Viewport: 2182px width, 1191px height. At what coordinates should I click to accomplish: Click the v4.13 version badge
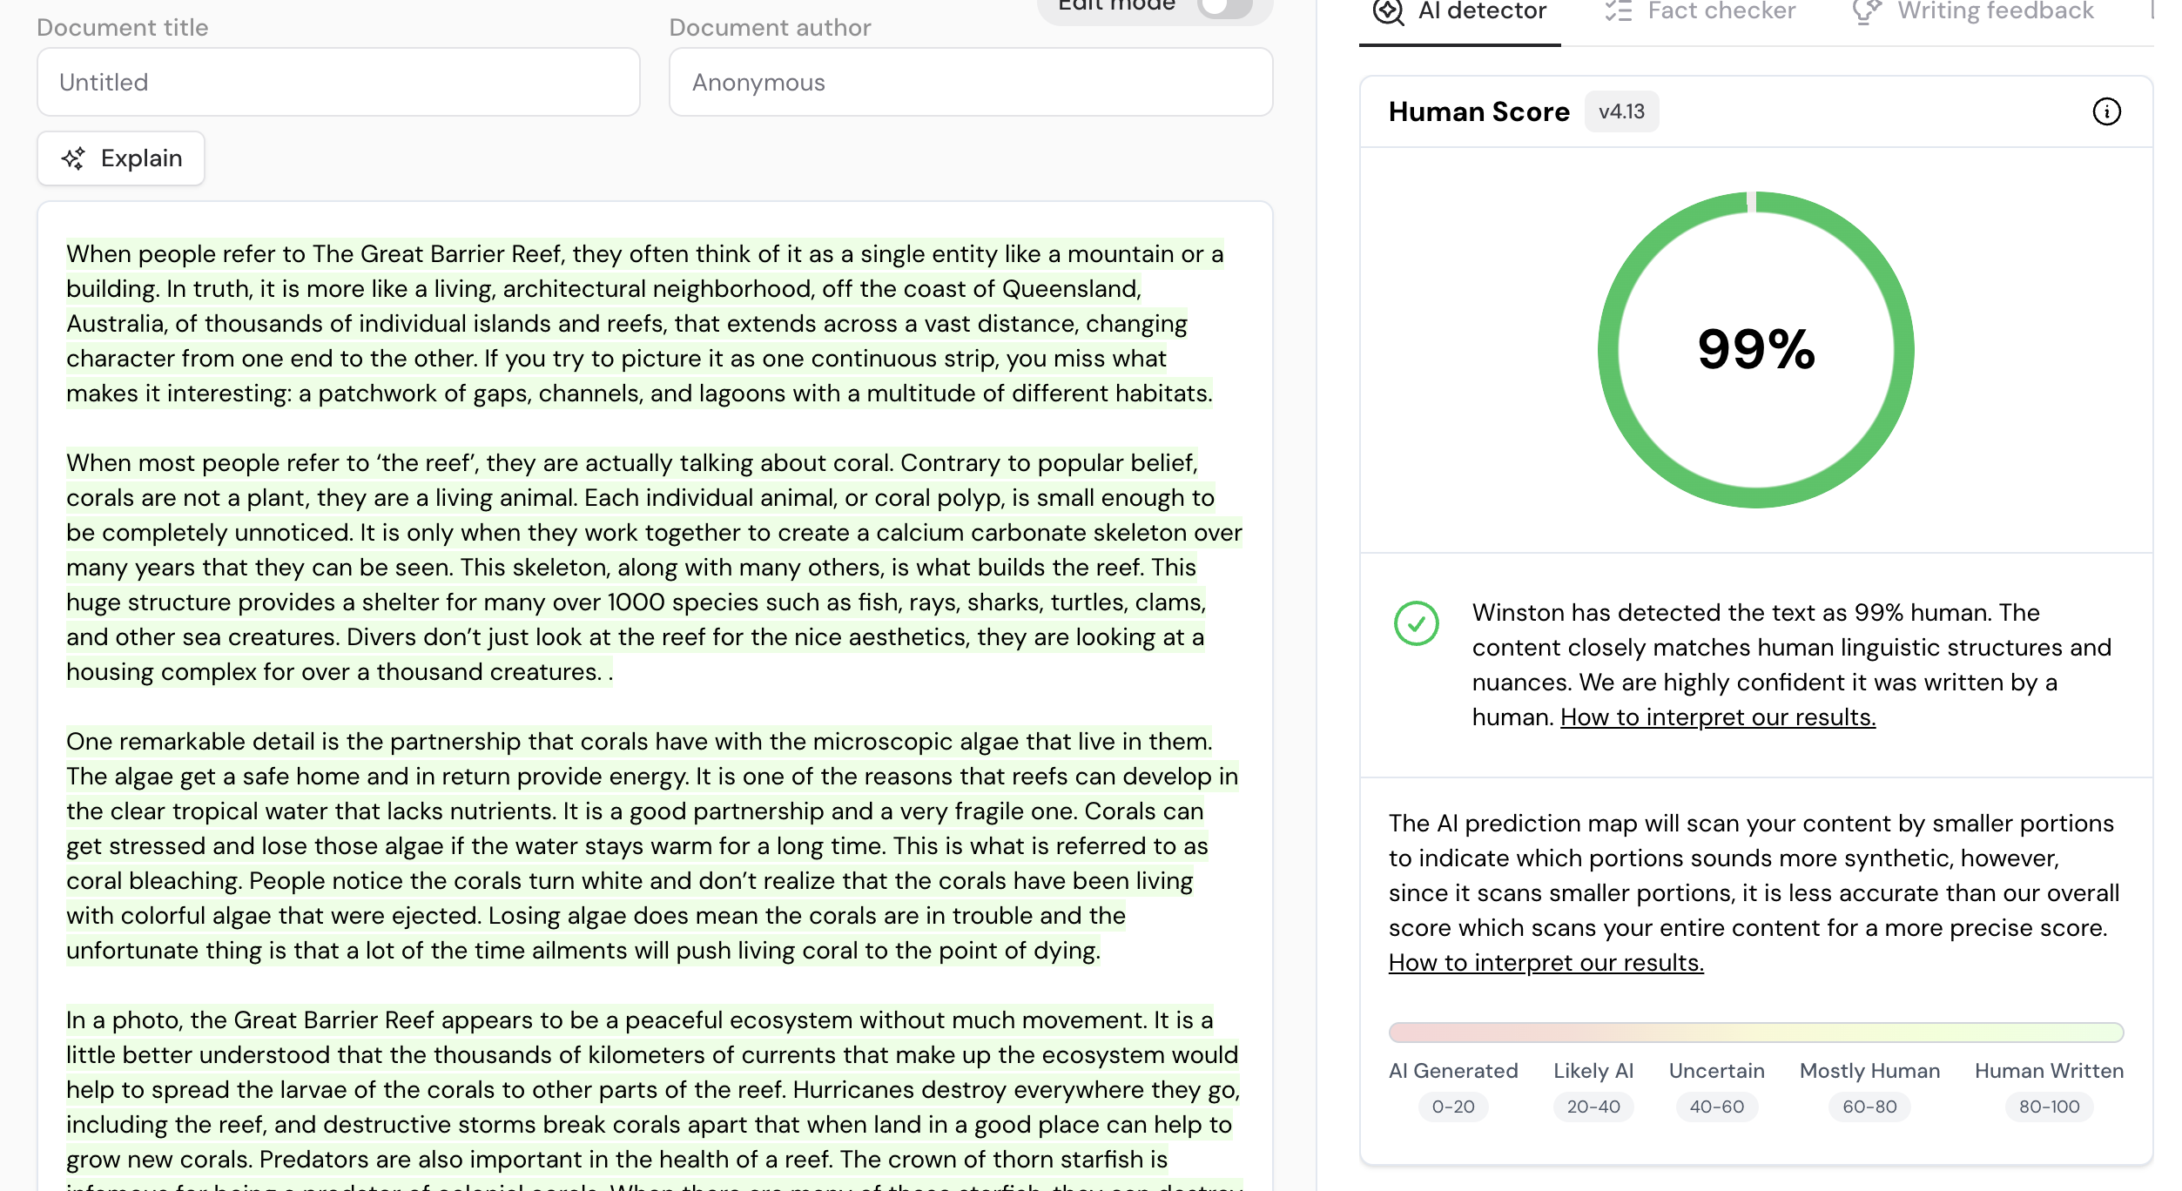(1621, 112)
